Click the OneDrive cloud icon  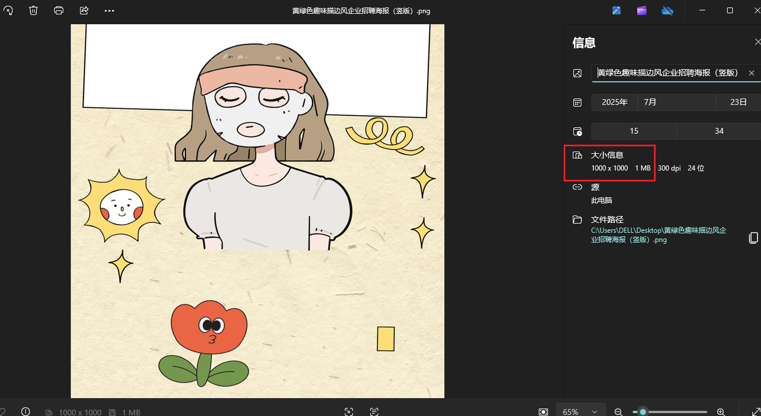coord(667,10)
